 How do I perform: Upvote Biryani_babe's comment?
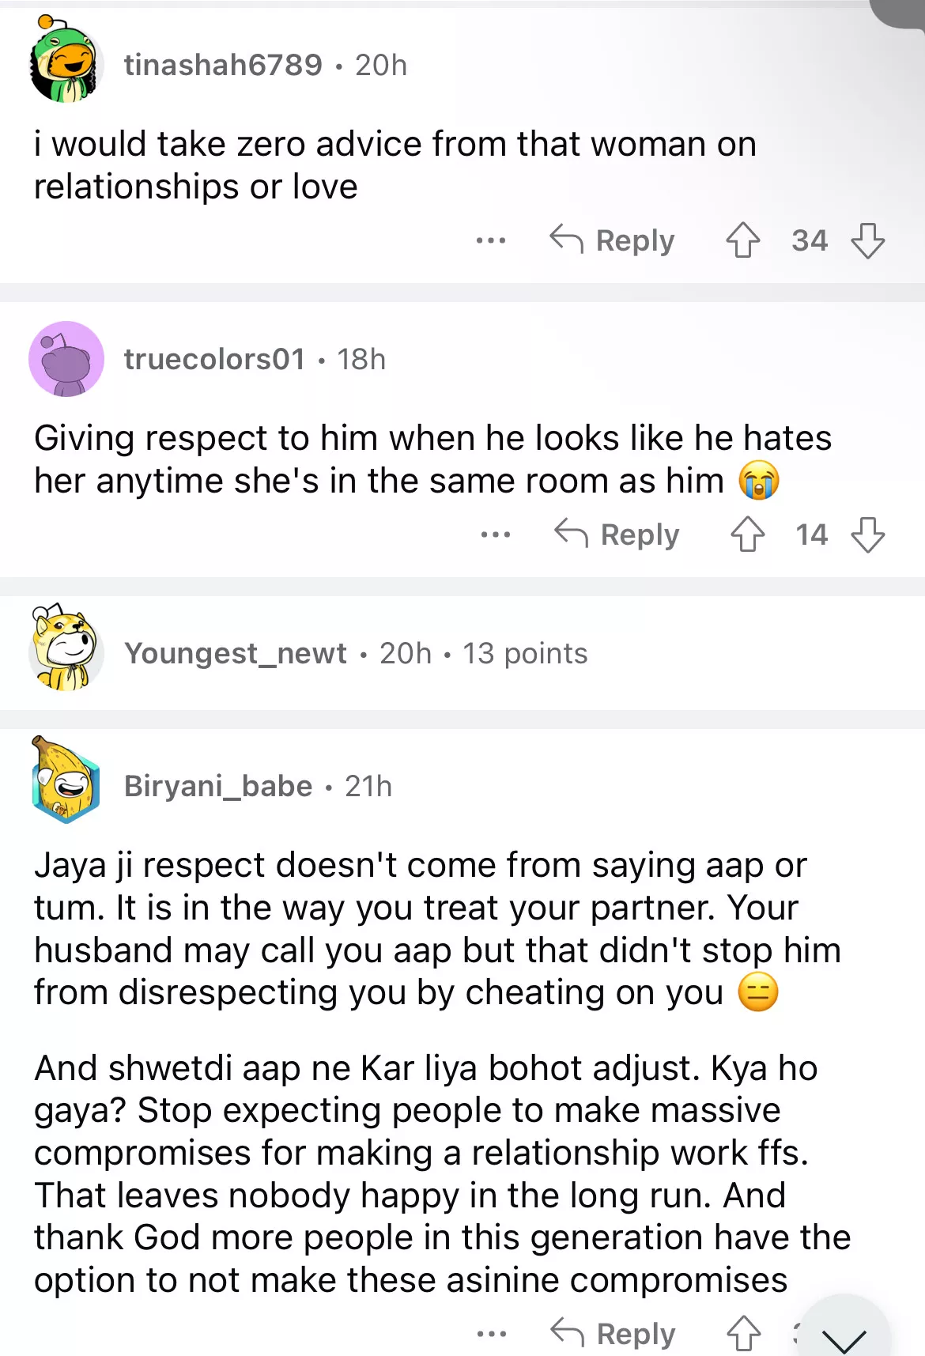[x=743, y=1333]
